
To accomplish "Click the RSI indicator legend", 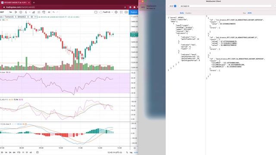I will (5, 72).
